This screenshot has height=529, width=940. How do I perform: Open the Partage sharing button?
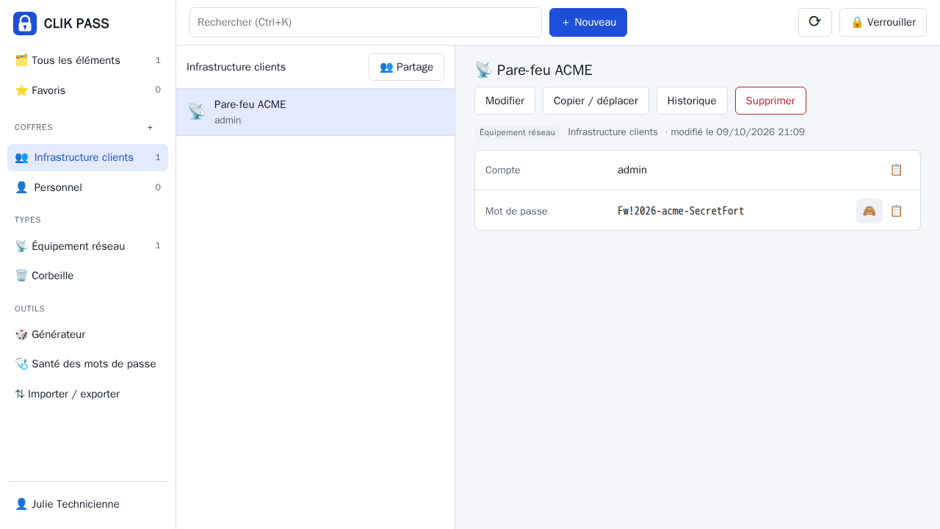point(406,67)
